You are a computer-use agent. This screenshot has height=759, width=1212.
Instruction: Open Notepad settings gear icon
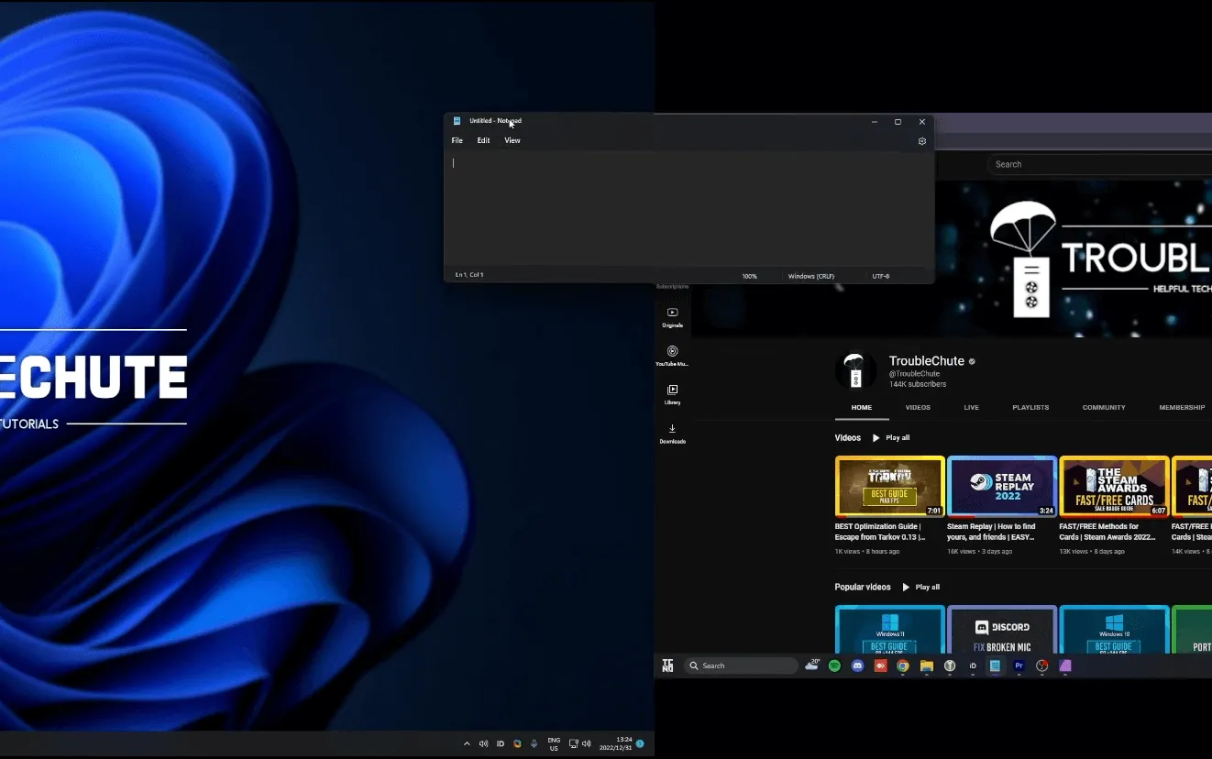click(921, 141)
